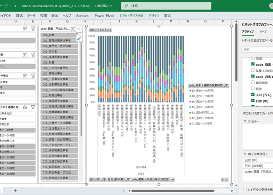Check the 性別 field checkbox
Viewport: 273px width, 195px height.
click(x=253, y=88)
